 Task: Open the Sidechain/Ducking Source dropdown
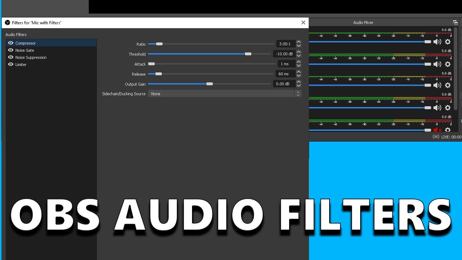225,94
